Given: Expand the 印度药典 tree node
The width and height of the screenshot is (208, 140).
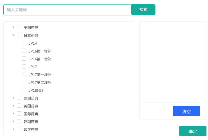Looking at the screenshot, I should 14,129.
